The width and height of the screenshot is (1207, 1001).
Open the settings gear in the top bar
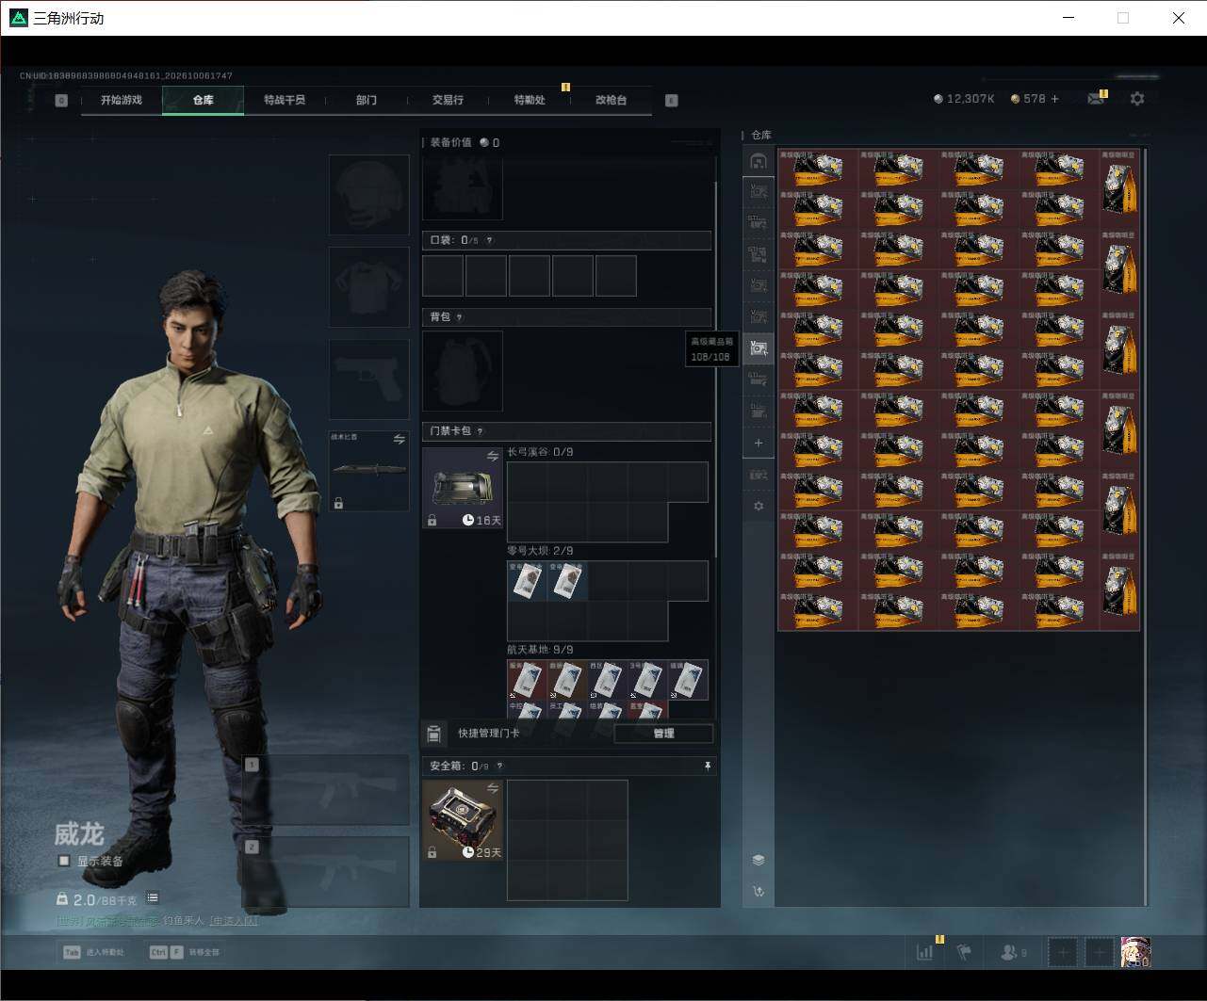tap(1137, 99)
